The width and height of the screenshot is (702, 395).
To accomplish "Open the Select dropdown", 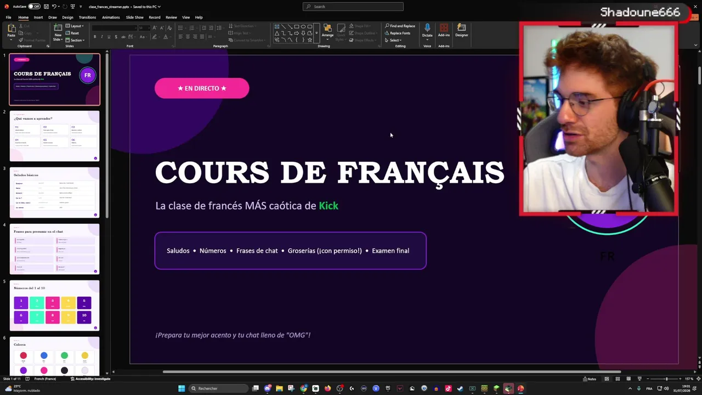I will coord(393,40).
